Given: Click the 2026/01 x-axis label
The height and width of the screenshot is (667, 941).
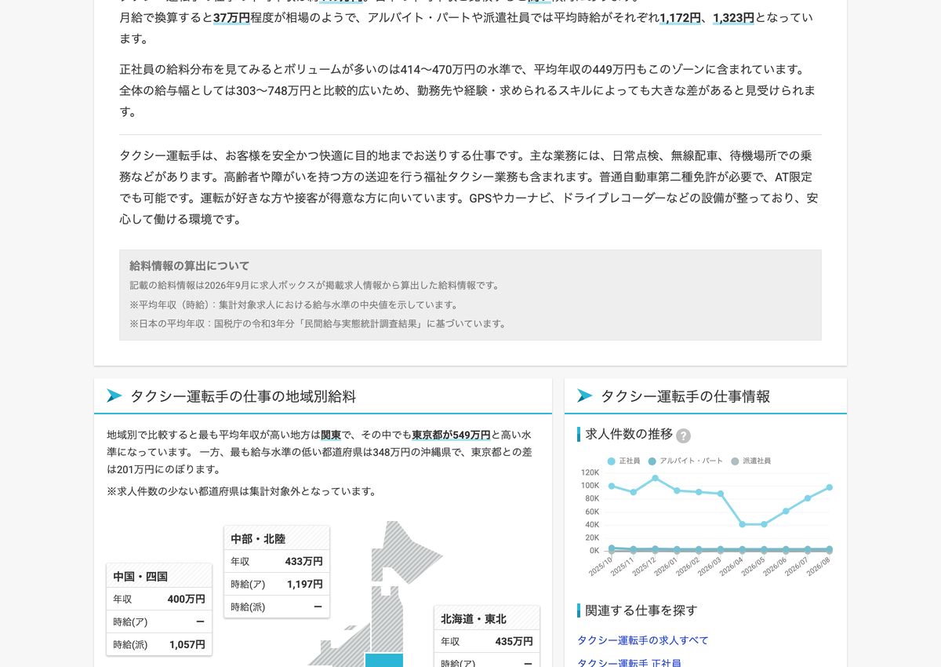Looking at the screenshot, I should pyautogui.click(x=665, y=567).
